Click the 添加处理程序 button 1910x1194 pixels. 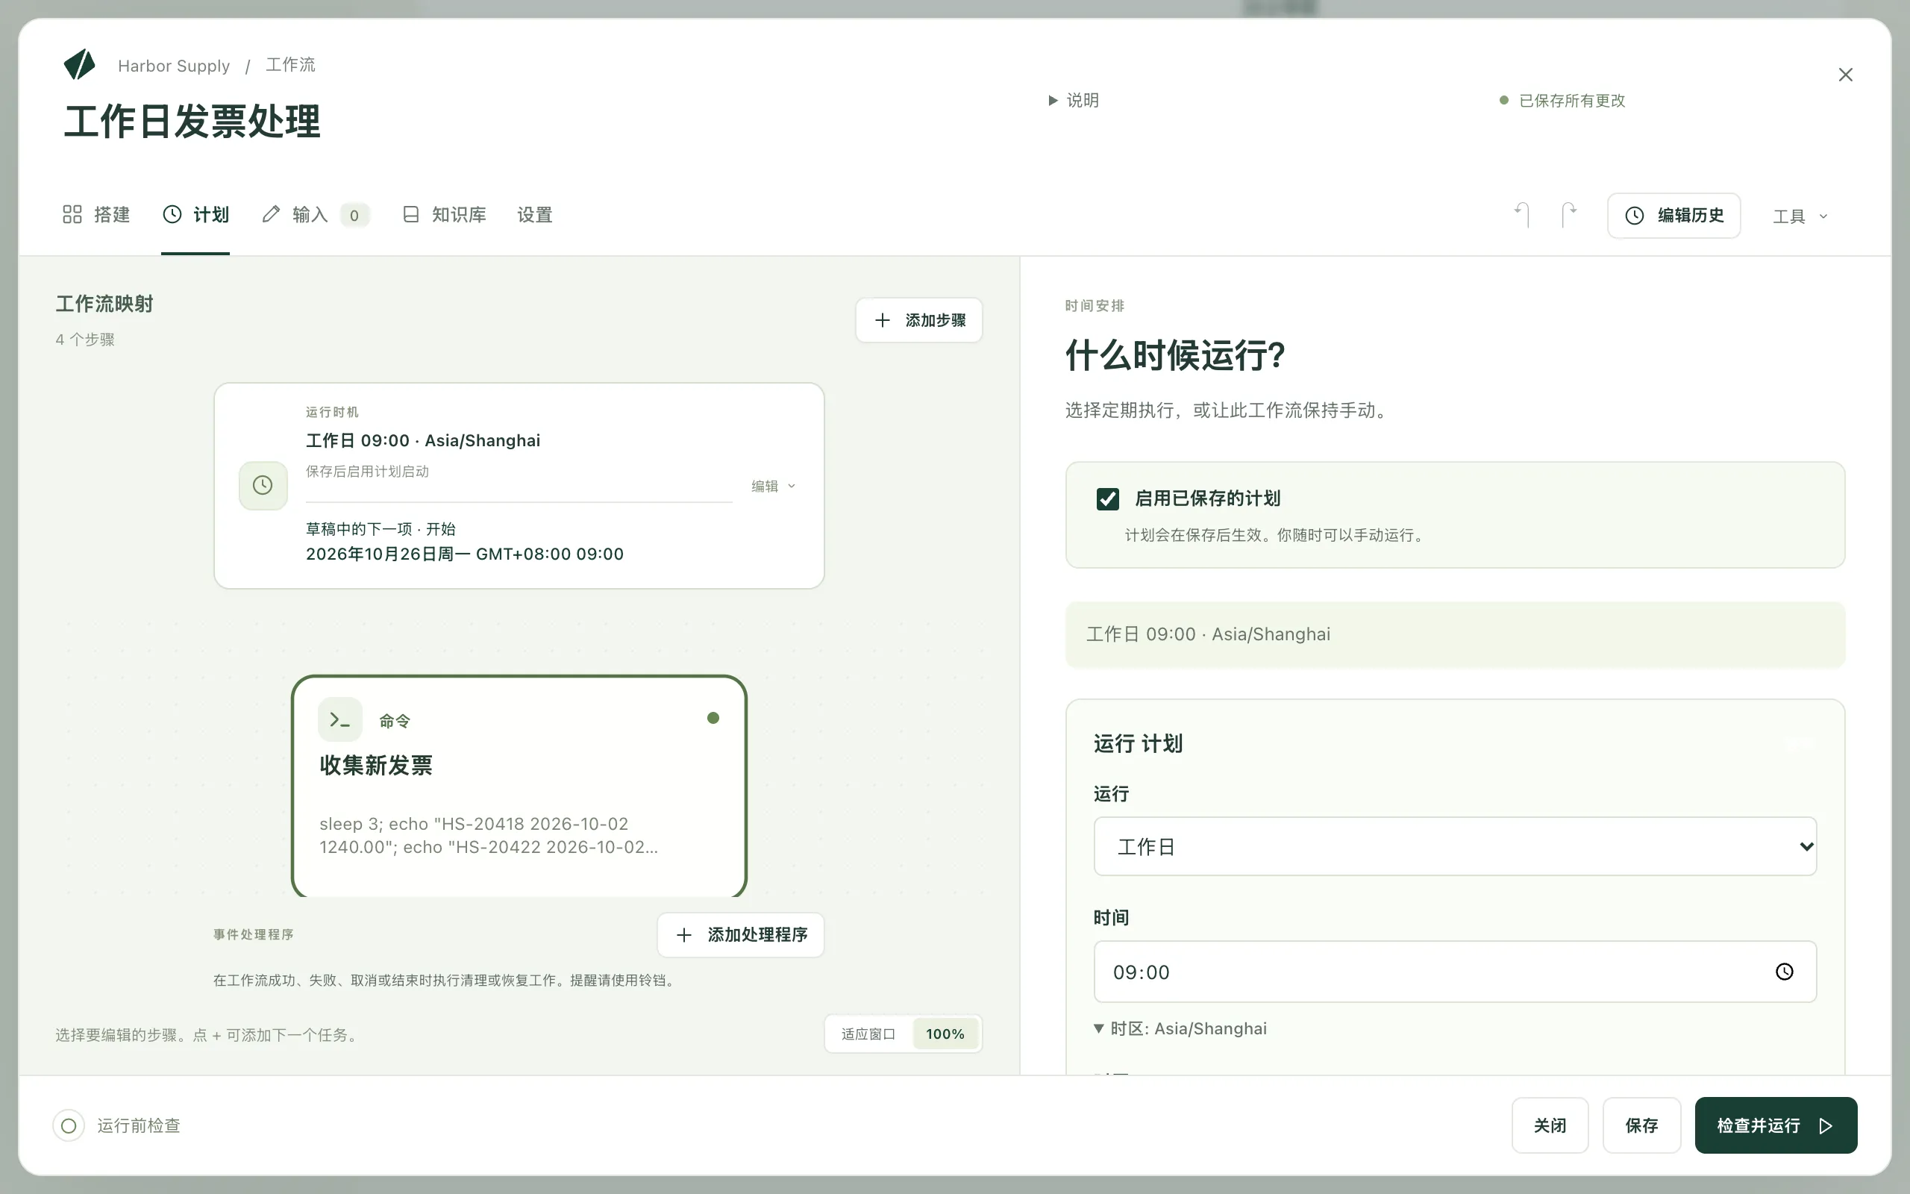(x=740, y=935)
